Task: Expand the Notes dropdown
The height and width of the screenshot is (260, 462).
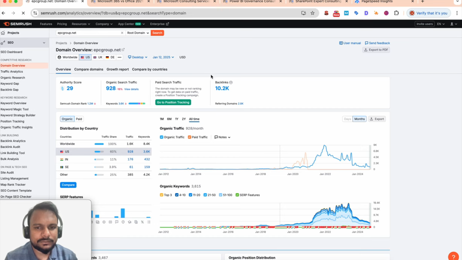Action: (222, 137)
